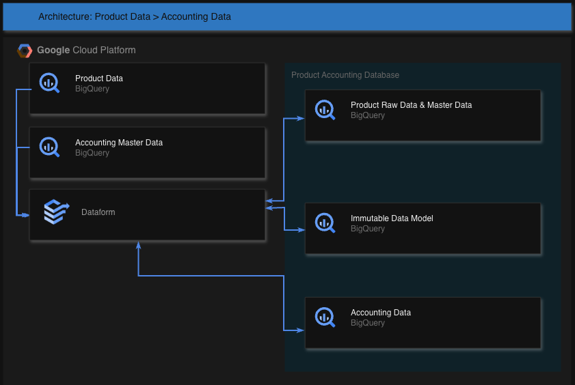
Task: Click BigQuery icon in the Accounting Data box
Action: coord(325,317)
